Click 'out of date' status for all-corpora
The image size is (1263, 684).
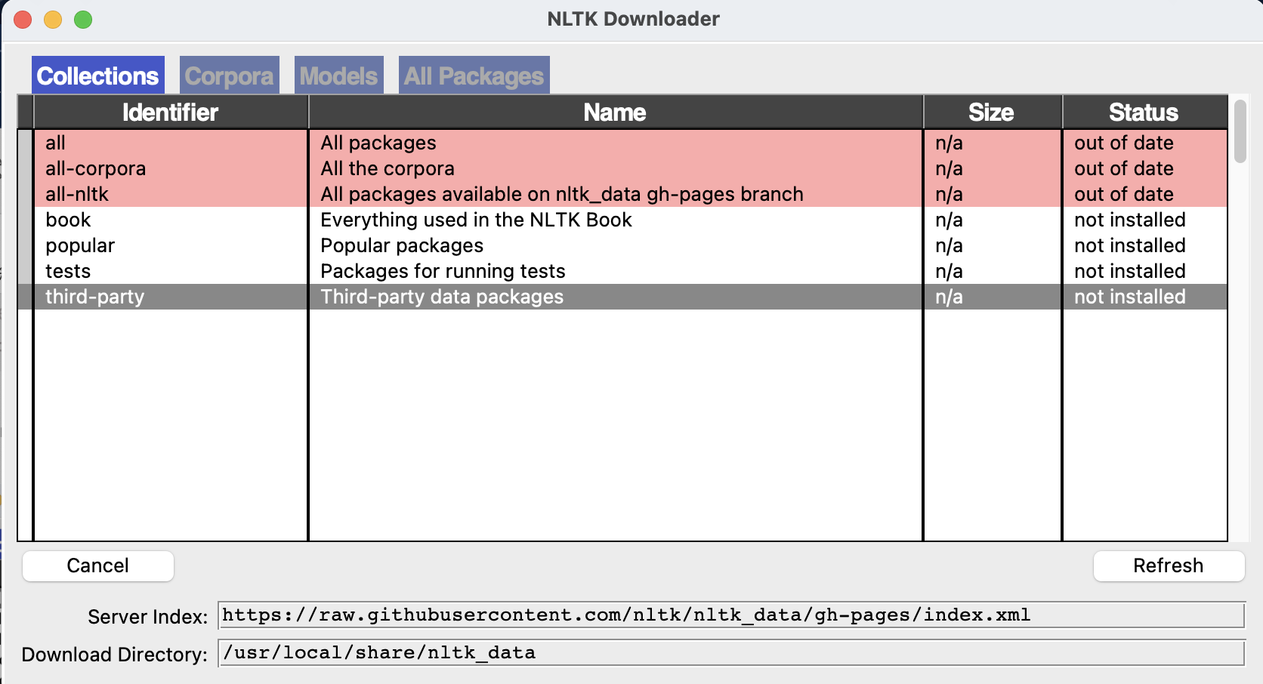click(1144, 168)
